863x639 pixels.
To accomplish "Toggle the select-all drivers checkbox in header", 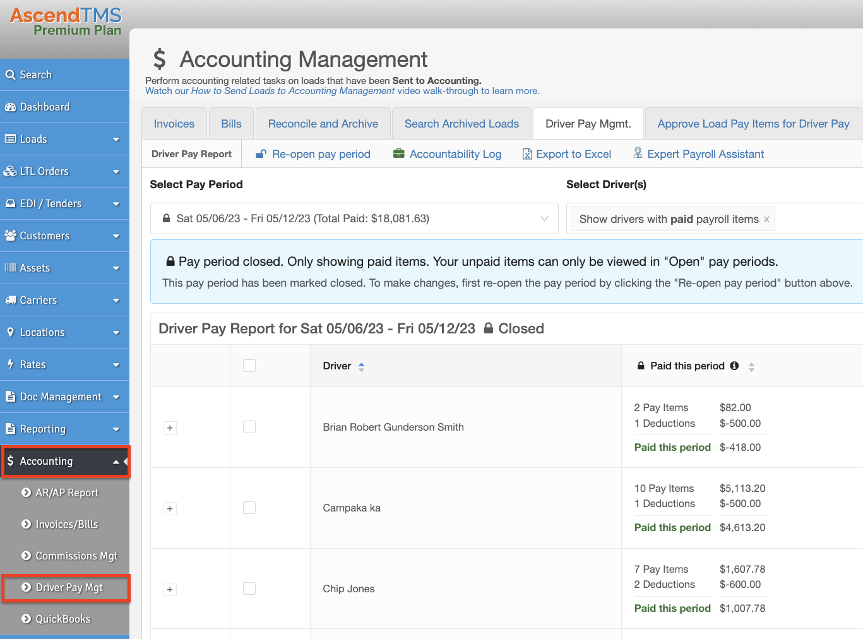I will [249, 366].
